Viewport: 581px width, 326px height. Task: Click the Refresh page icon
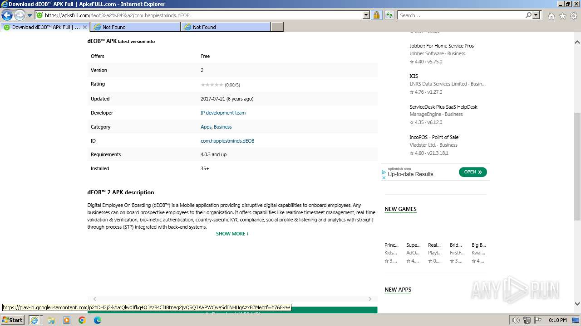click(x=389, y=15)
